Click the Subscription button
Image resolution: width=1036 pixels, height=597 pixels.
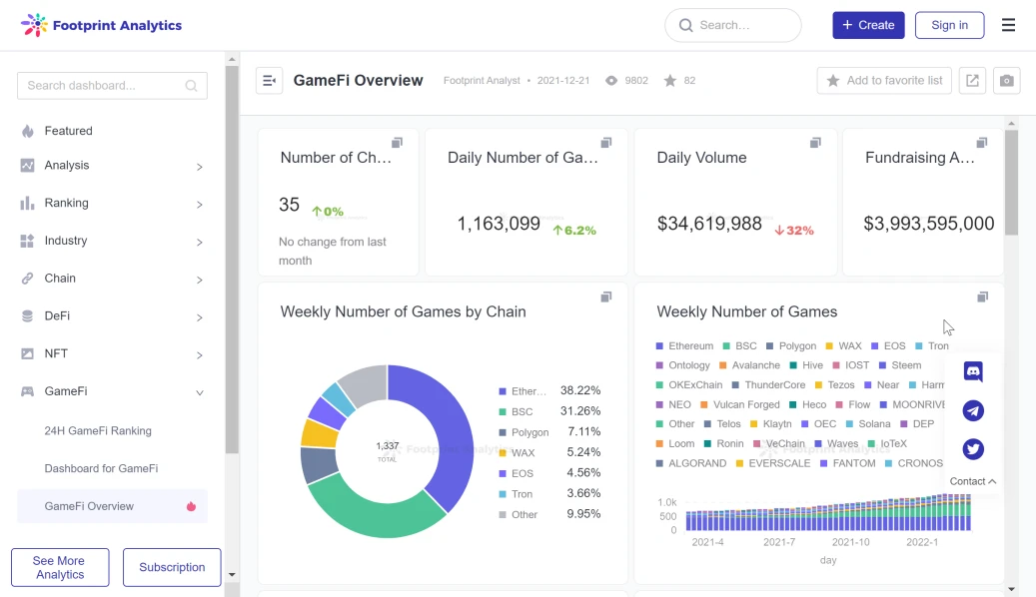[172, 567]
